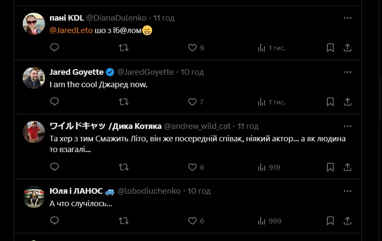Share Юля і ЛАНОС's tweet
Viewport: 382px width, 241px height.
click(348, 221)
